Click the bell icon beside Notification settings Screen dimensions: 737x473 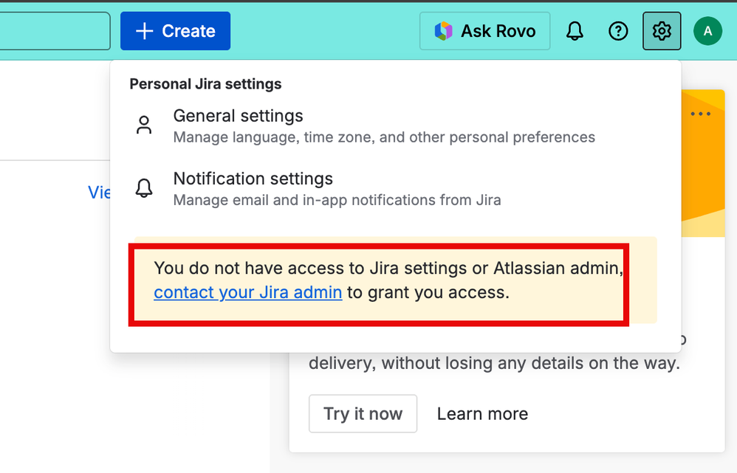[x=144, y=188]
